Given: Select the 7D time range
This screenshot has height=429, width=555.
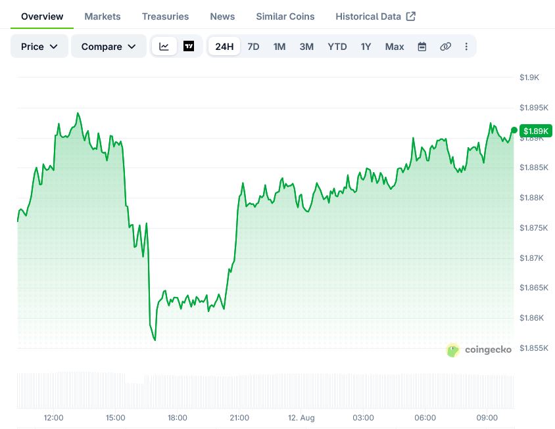Looking at the screenshot, I should point(253,47).
